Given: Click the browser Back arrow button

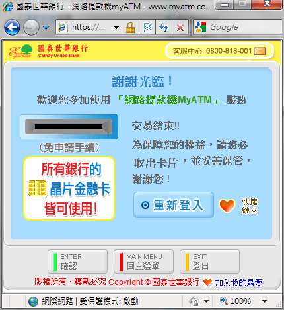Looking at the screenshot, I should [x=13, y=27].
